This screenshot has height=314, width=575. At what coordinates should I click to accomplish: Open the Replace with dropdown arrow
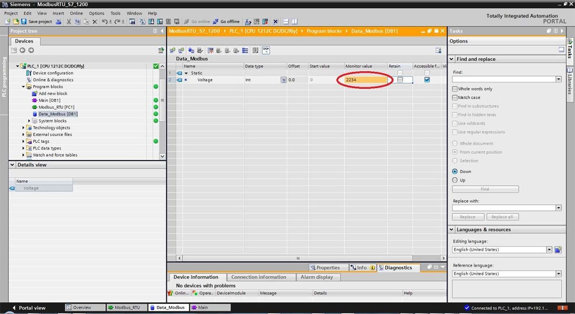pos(558,208)
